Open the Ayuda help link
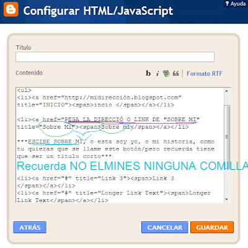The image size is (248, 248). [236, 4]
